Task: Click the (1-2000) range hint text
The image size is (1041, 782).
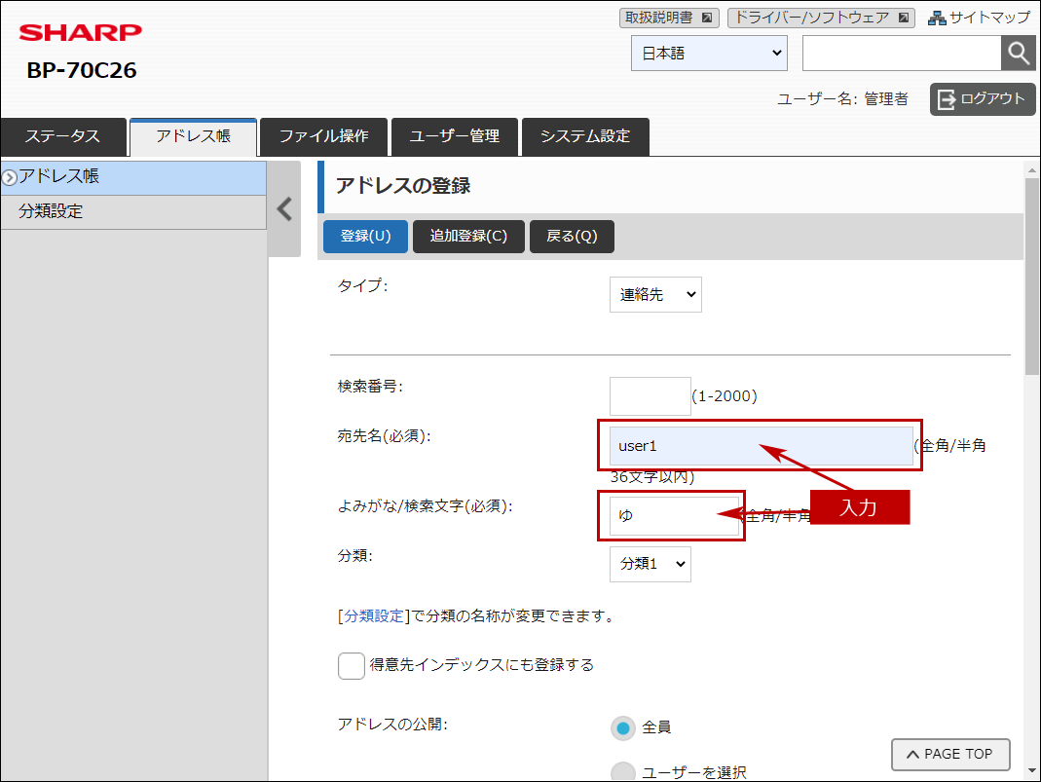Action: (x=725, y=396)
